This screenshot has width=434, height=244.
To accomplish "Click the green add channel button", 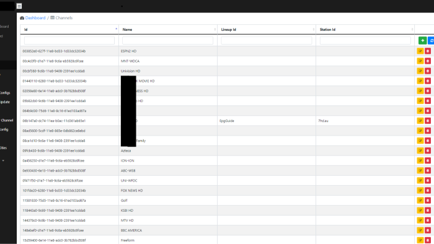I will tap(422, 41).
